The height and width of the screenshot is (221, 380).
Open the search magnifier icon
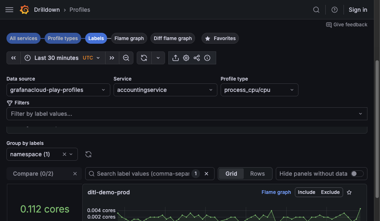[x=316, y=10]
